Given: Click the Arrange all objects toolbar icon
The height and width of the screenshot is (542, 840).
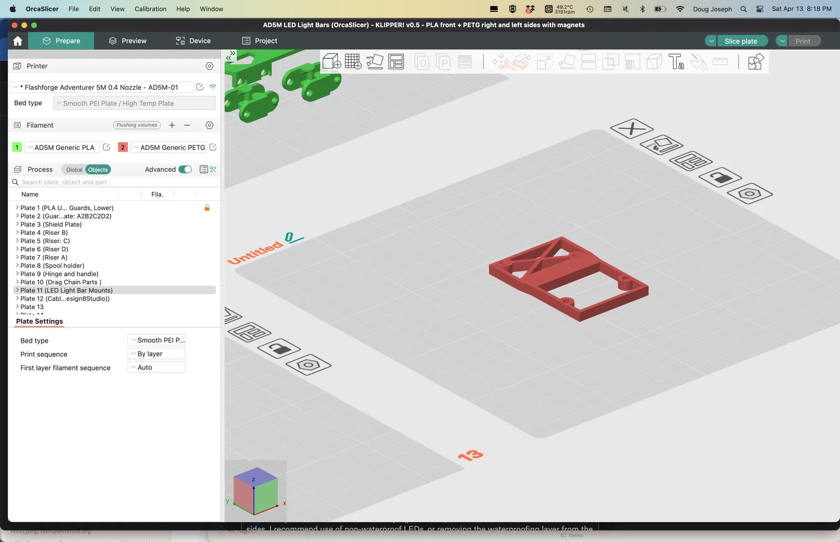Looking at the screenshot, I should pyautogui.click(x=396, y=61).
